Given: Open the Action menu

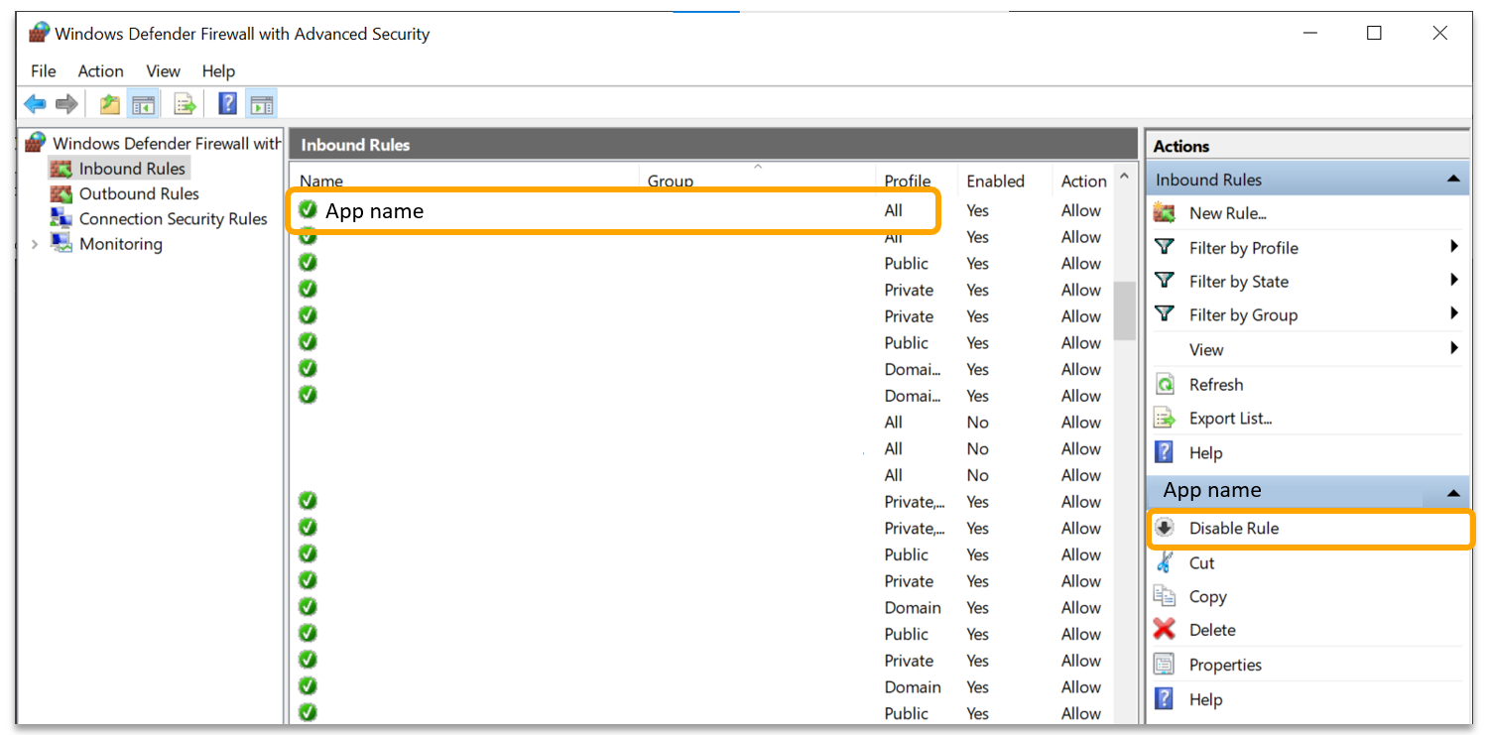Looking at the screenshot, I should (100, 71).
